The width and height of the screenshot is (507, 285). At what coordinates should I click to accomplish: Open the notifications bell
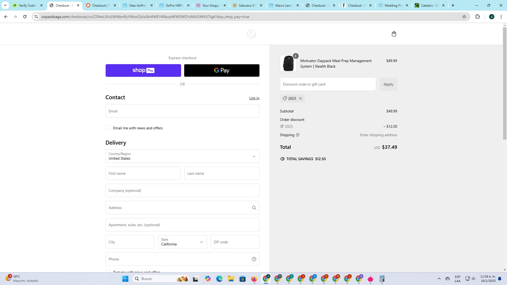(500, 279)
